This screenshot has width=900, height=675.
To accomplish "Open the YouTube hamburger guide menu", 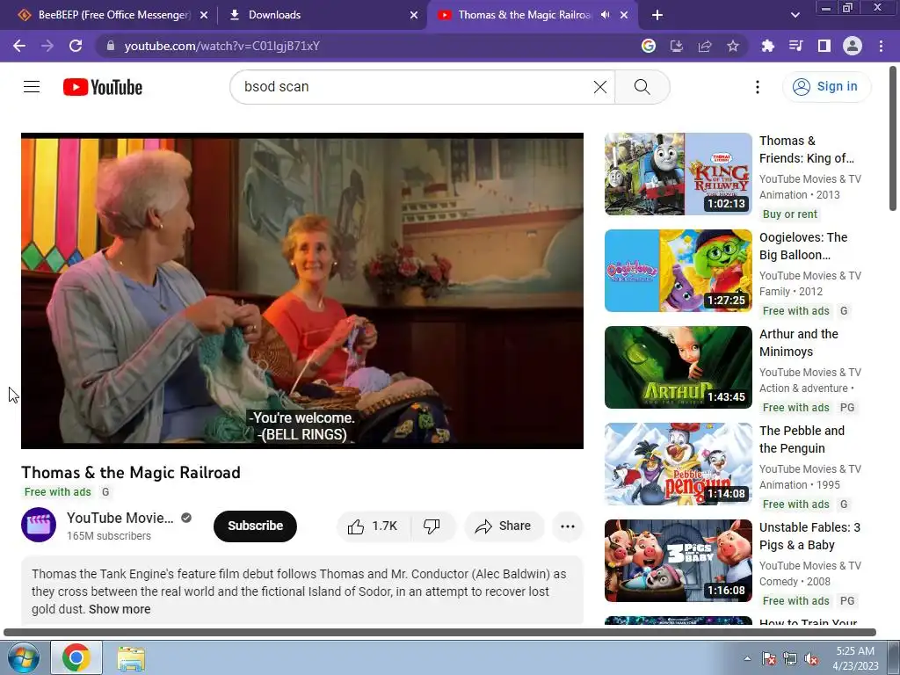I will click(32, 87).
